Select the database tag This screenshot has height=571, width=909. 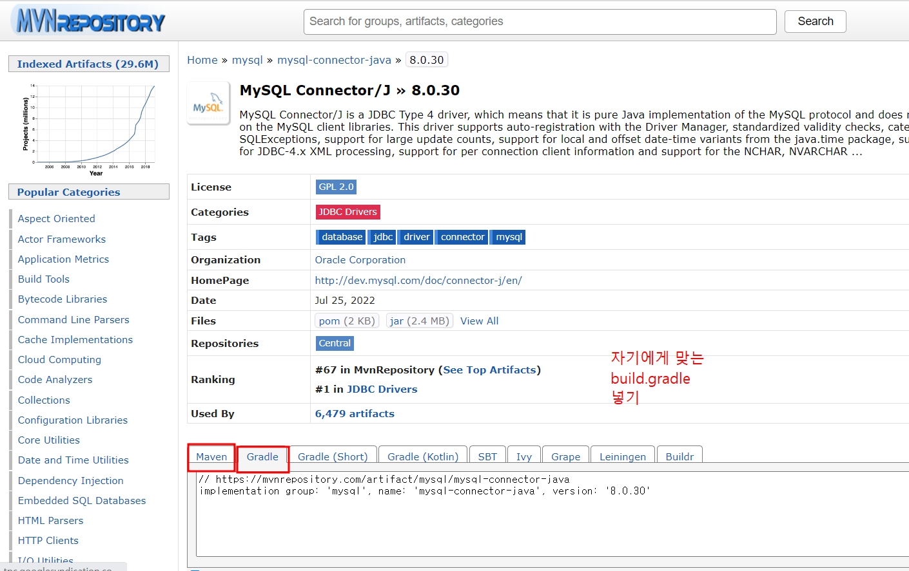(x=340, y=237)
